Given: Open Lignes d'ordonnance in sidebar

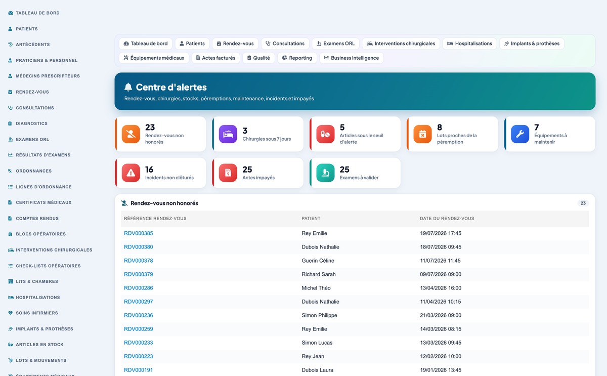Looking at the screenshot, I should (x=44, y=187).
